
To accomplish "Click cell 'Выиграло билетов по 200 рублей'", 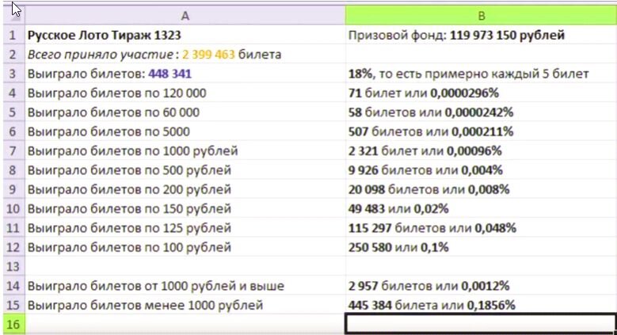I will click(185, 189).
